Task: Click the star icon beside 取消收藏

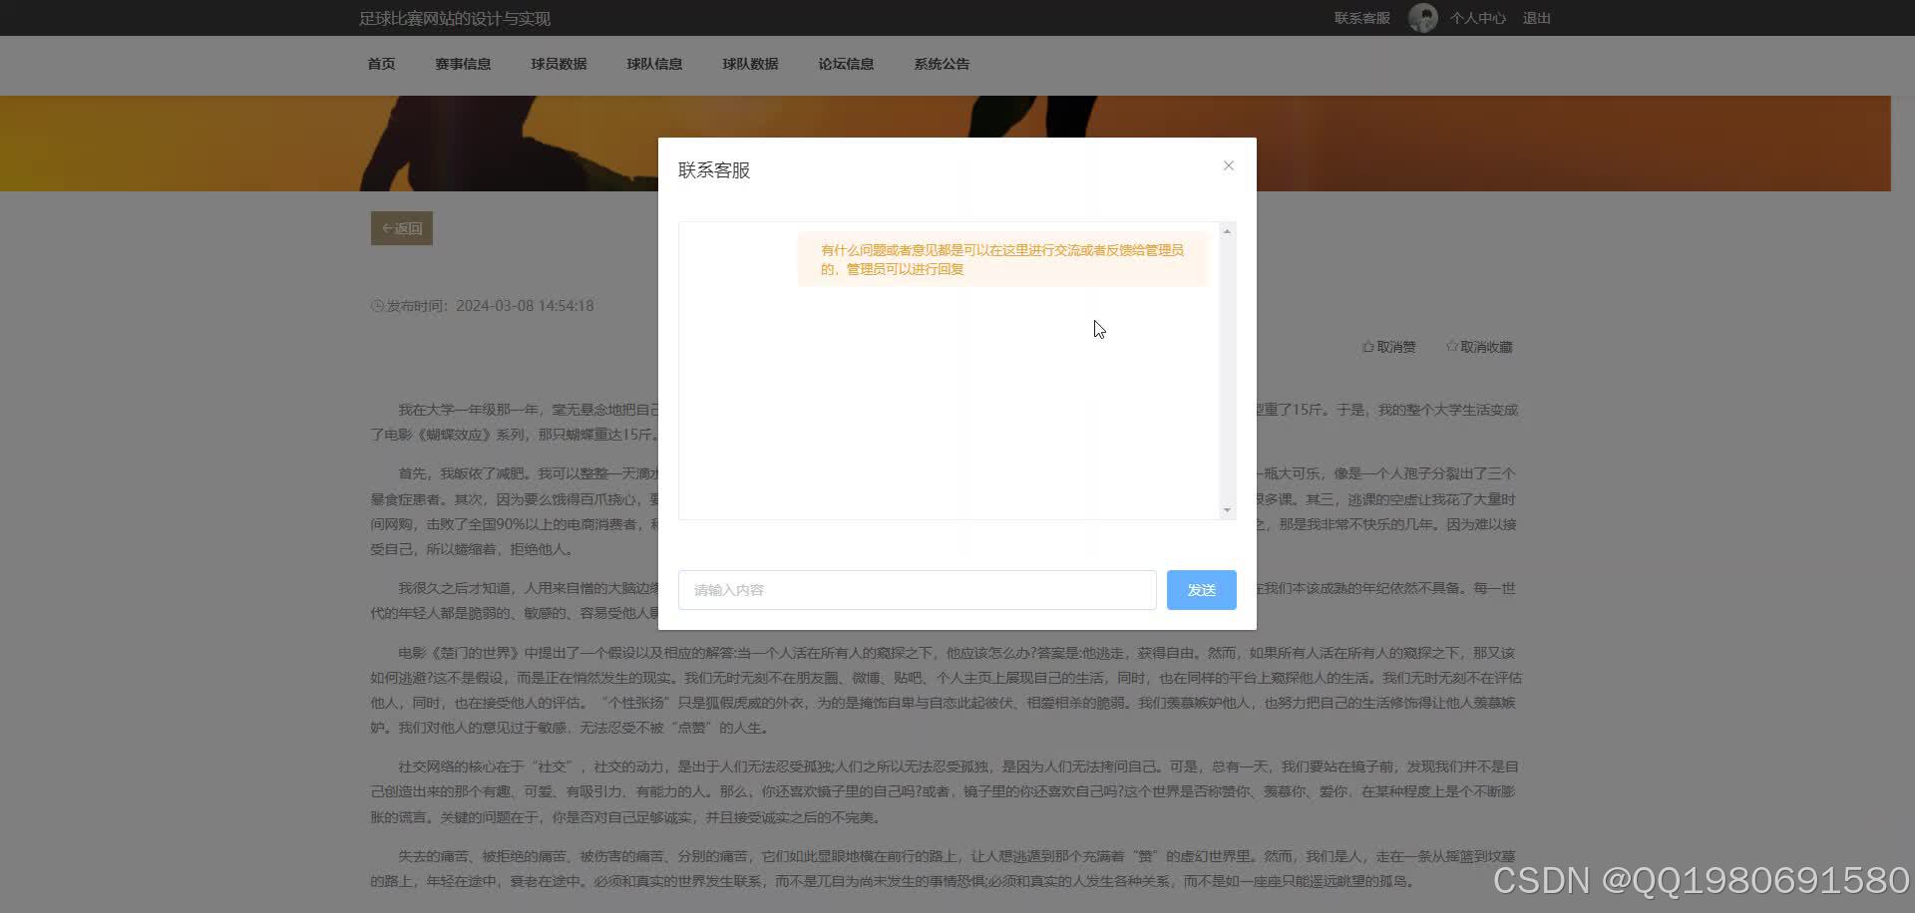Action: click(1451, 346)
